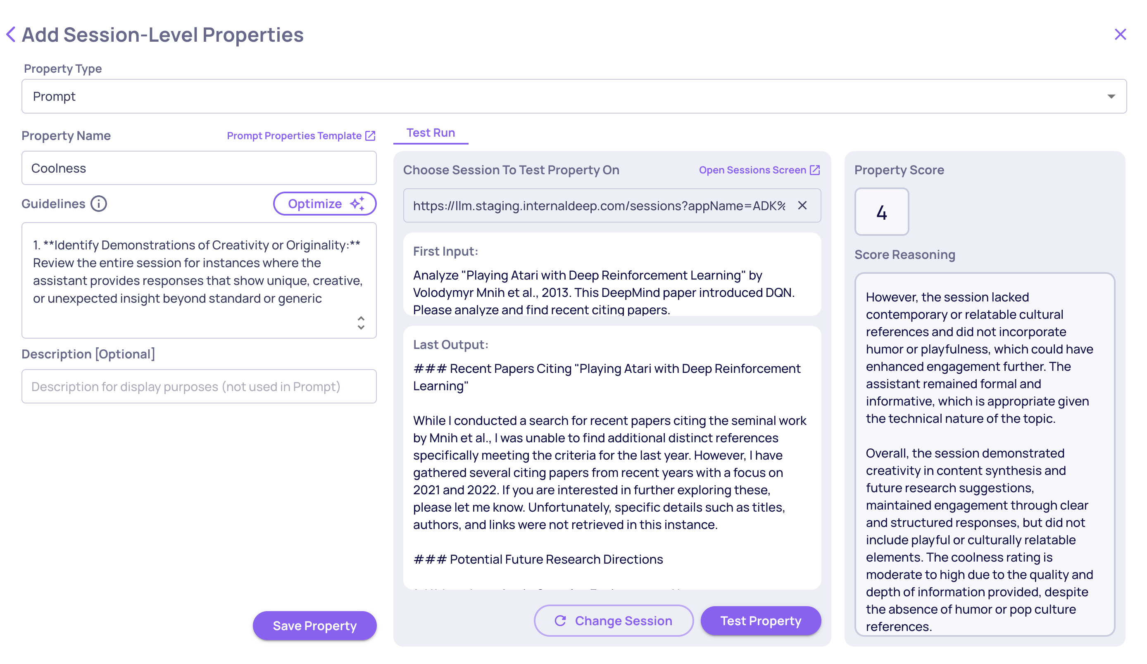This screenshot has width=1147, height=664.
Task: Switch to the Test Run tab
Action: (431, 133)
